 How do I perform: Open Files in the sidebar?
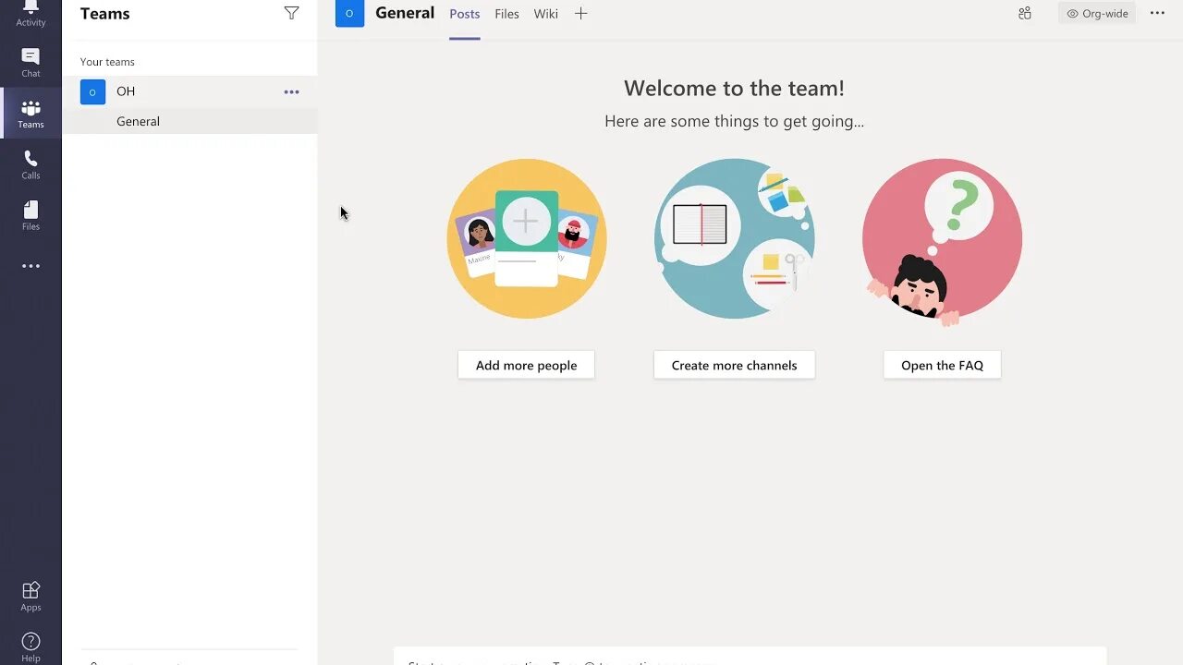(30, 215)
